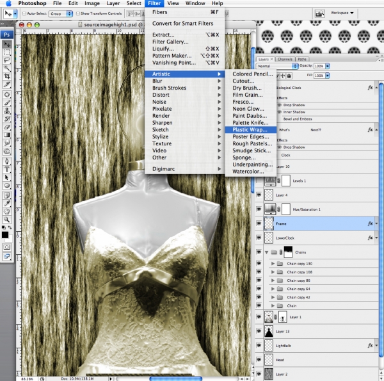Select the Type tool
384x381 pixels.
7,169
